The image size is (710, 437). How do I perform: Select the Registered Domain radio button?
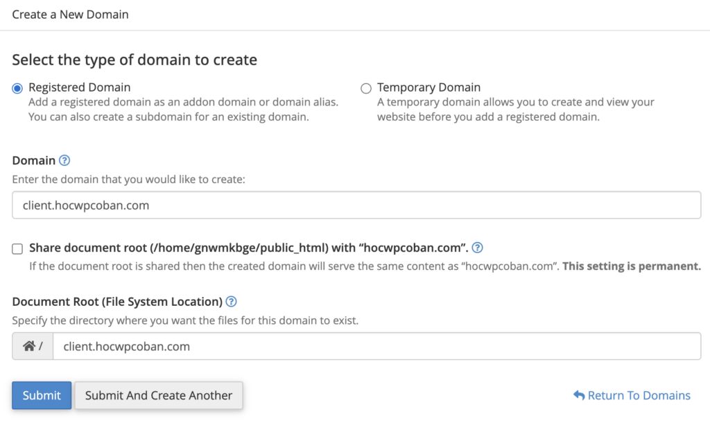[x=17, y=88]
